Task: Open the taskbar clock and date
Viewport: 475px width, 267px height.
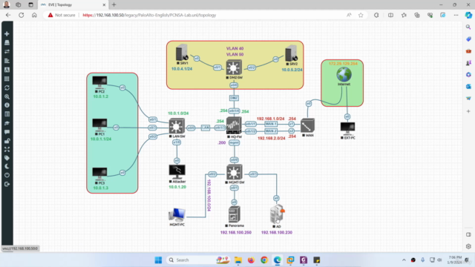Action: pyautogui.click(x=454, y=260)
